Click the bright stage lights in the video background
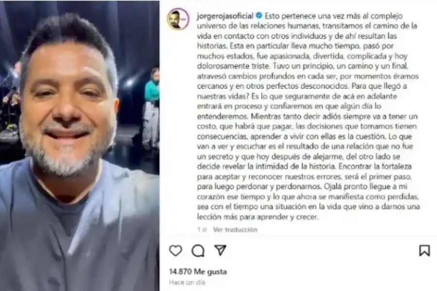437x291 pixels. (130, 83)
